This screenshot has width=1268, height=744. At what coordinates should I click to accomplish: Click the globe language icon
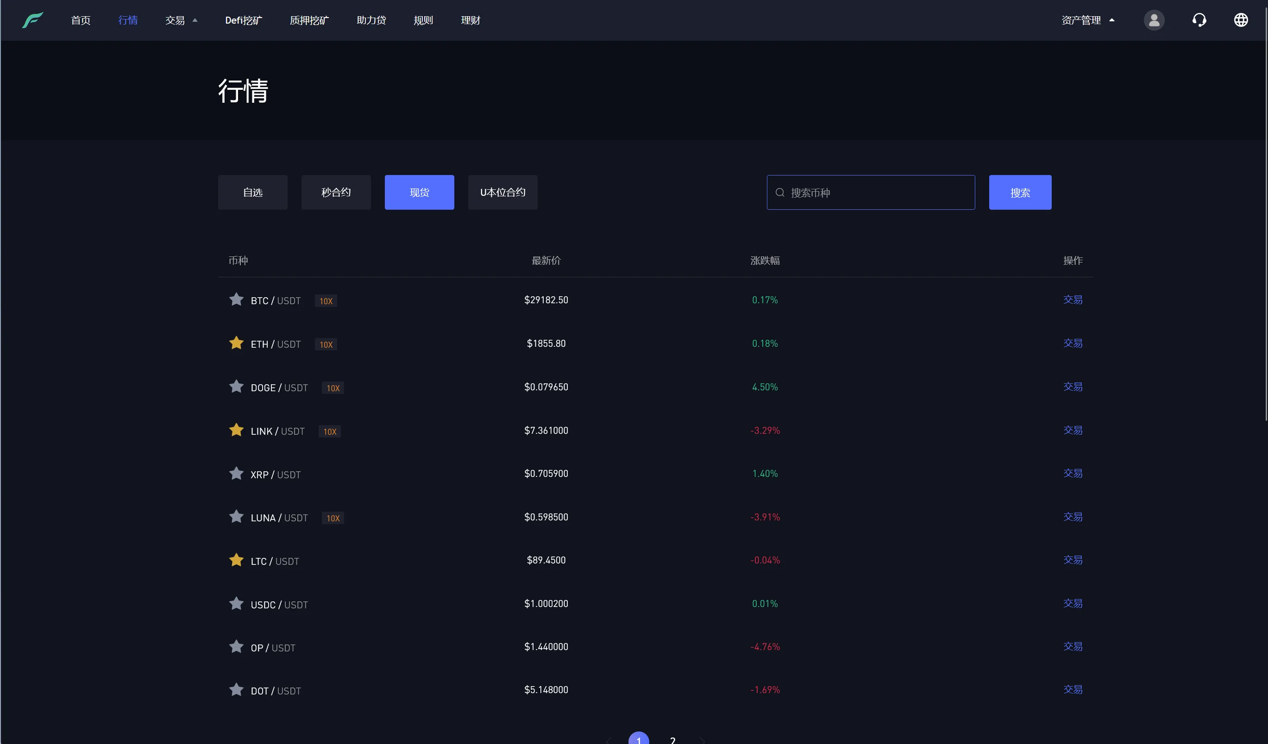point(1241,20)
